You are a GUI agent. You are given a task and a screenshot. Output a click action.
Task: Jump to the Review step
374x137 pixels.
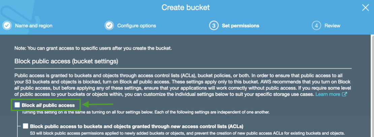point(332,26)
